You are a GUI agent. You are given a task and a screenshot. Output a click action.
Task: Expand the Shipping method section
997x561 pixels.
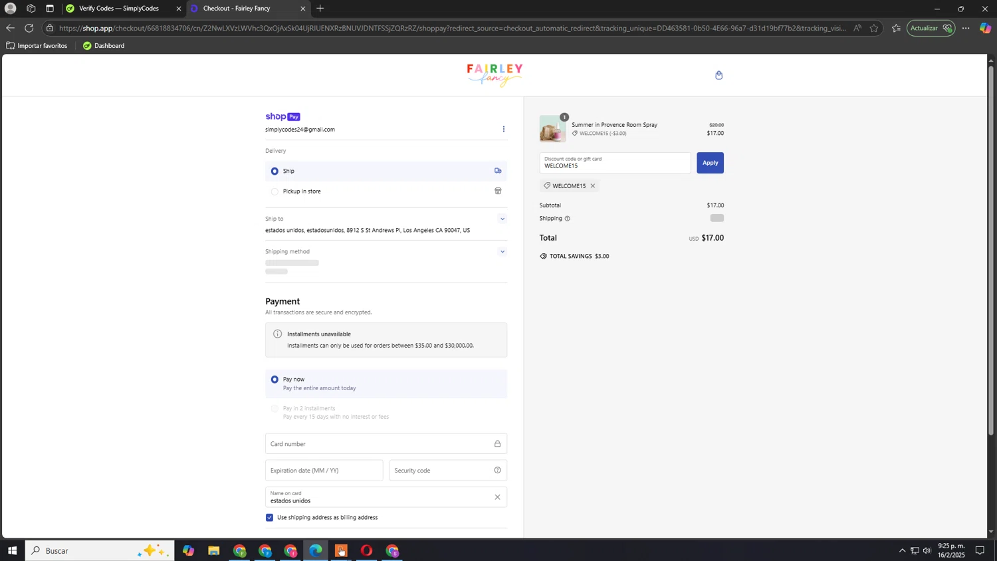pyautogui.click(x=502, y=252)
